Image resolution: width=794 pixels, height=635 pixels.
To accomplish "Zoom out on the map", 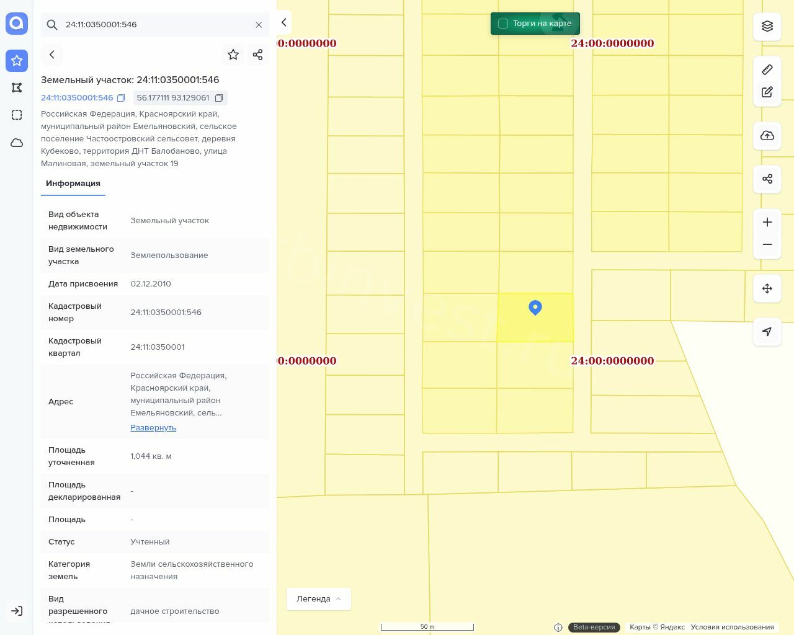I will click(x=767, y=244).
